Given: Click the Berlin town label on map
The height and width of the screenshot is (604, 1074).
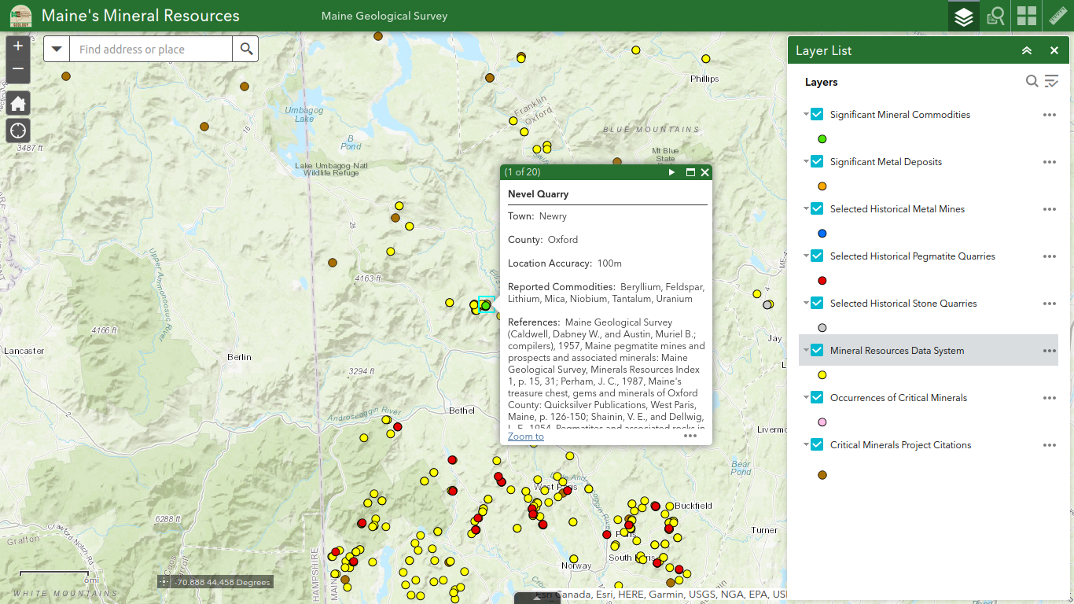Looking at the screenshot, I should tap(239, 356).
